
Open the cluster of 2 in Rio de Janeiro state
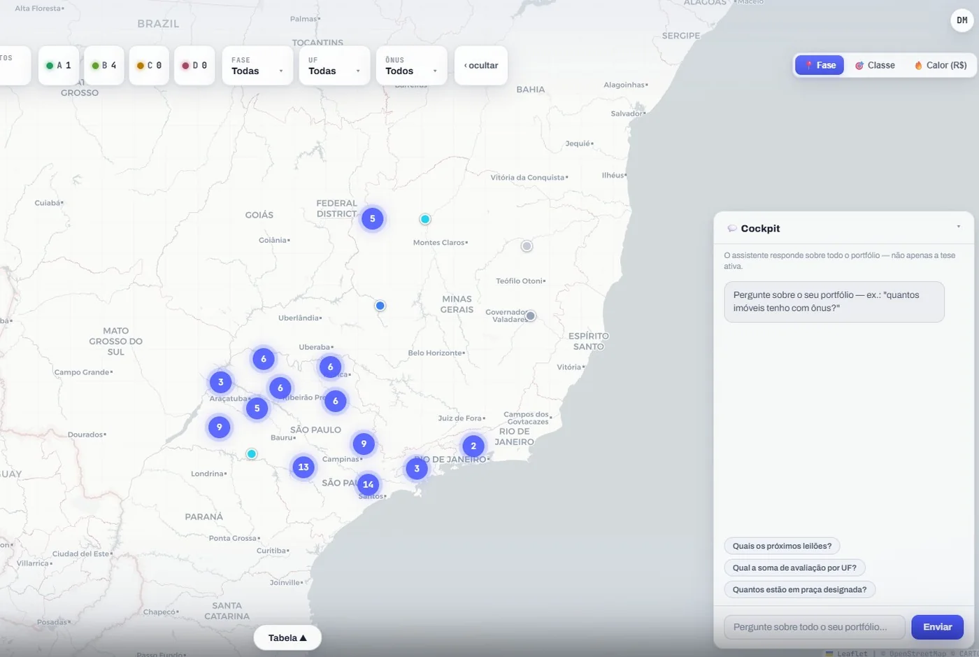(473, 446)
